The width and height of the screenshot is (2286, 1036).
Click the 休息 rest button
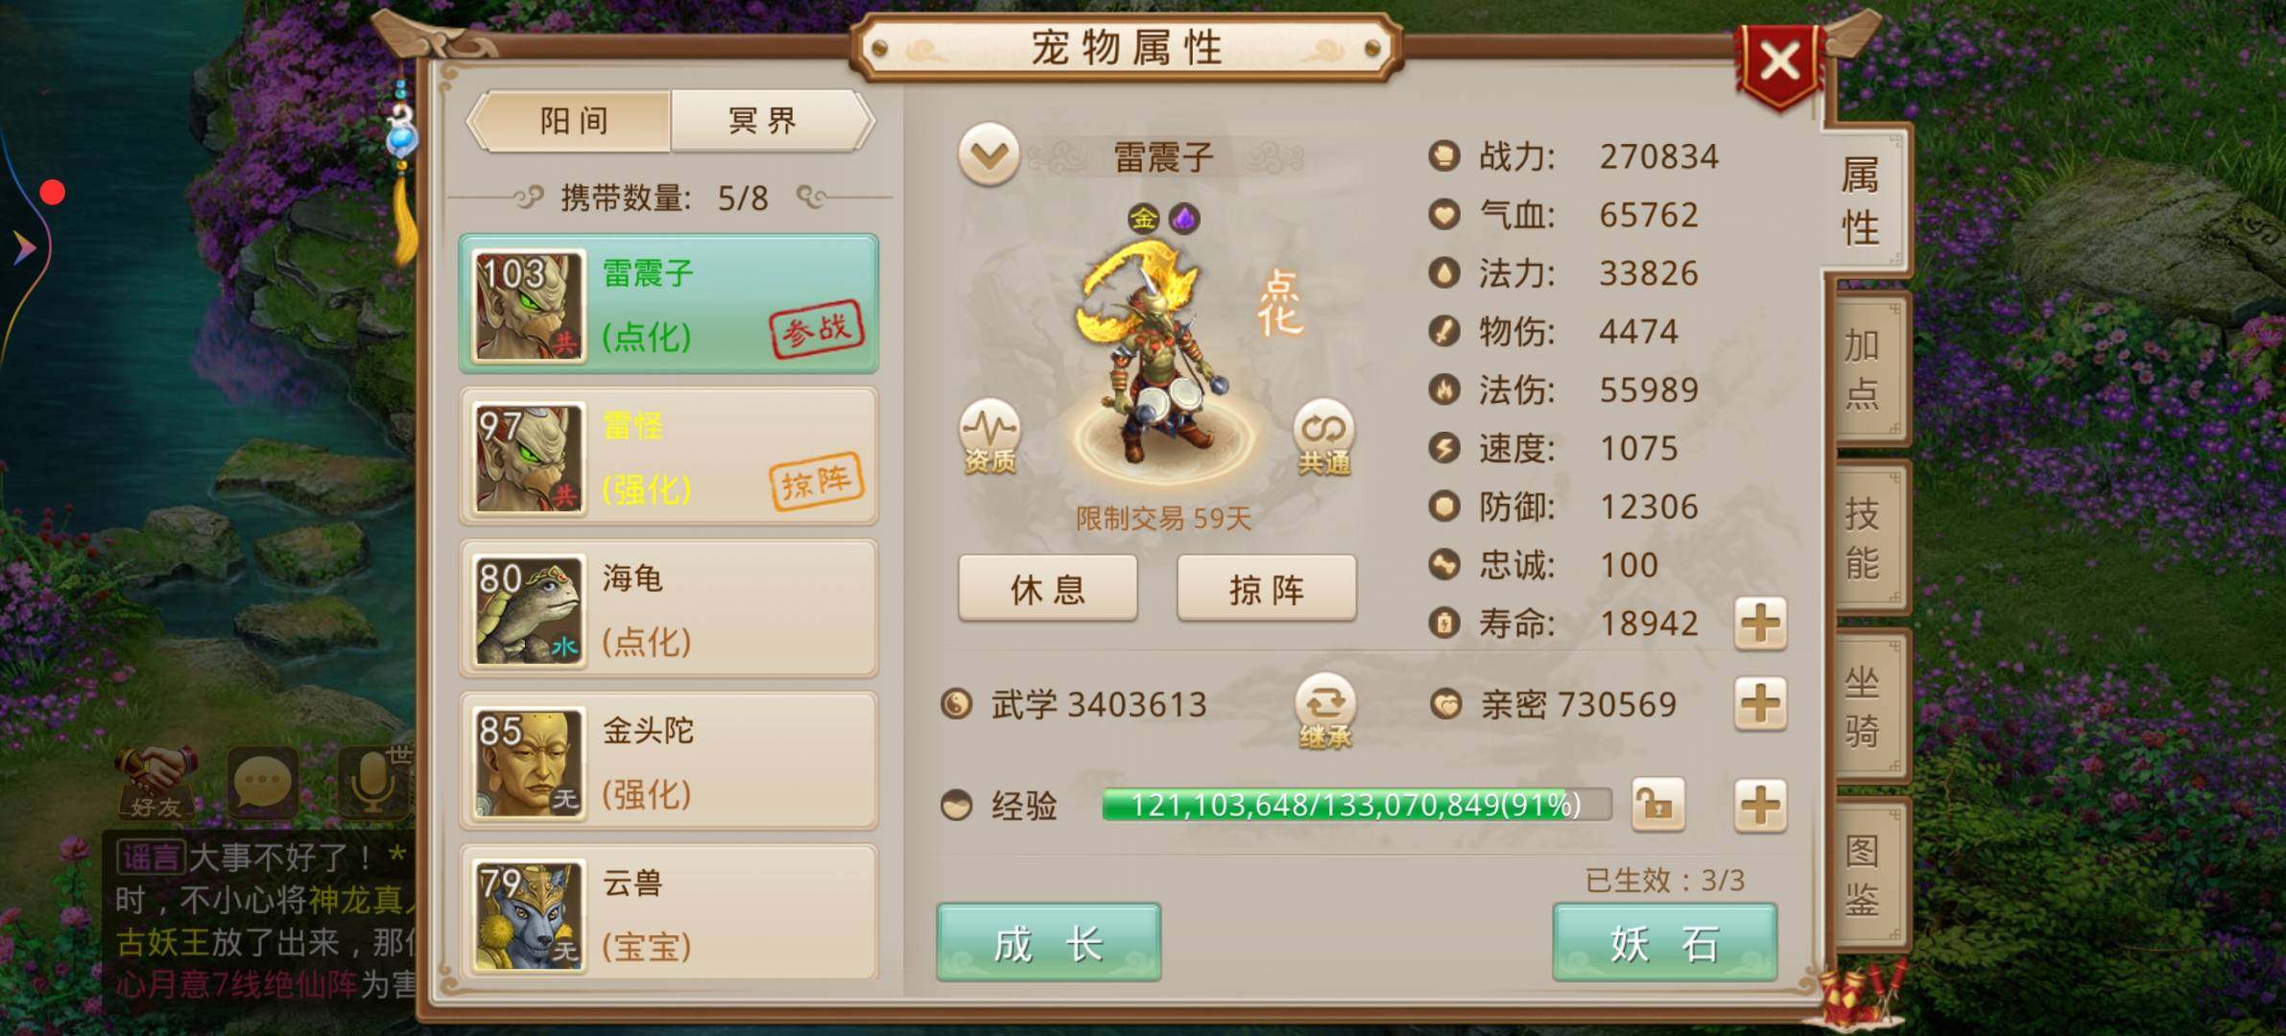pyautogui.click(x=1048, y=588)
